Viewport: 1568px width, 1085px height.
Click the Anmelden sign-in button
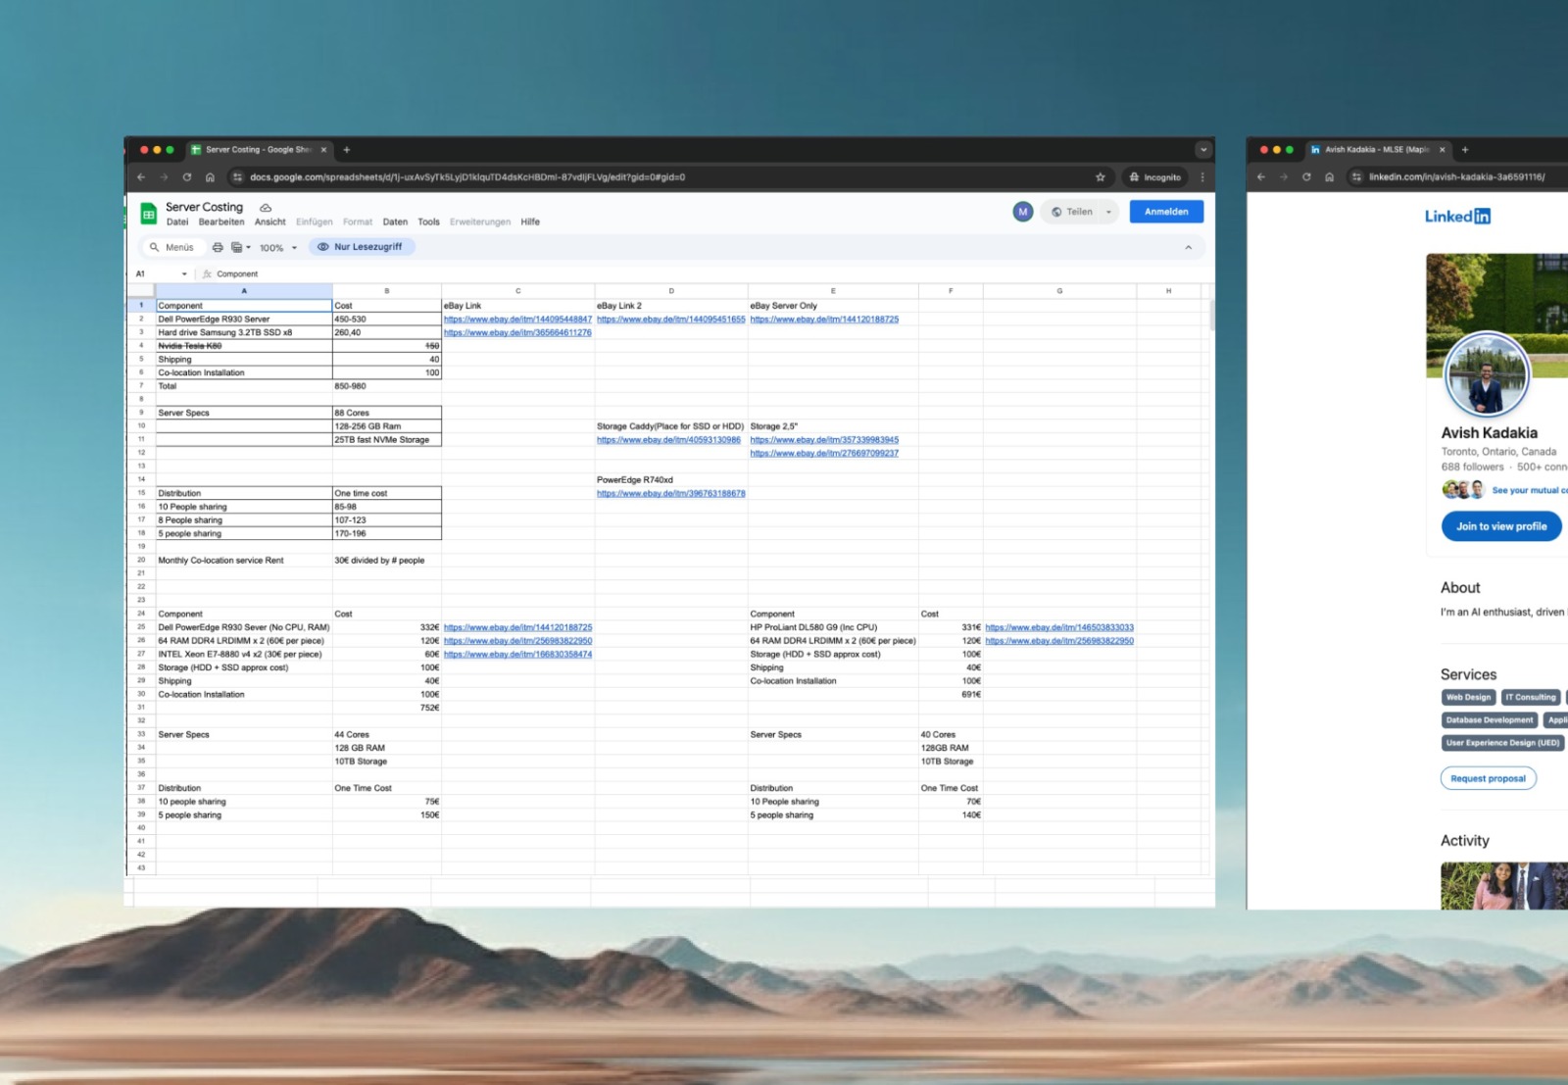coord(1165,212)
